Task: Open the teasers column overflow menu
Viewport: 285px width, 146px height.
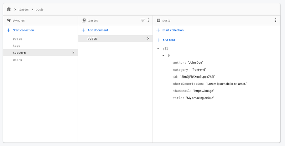Action: pos(148,20)
